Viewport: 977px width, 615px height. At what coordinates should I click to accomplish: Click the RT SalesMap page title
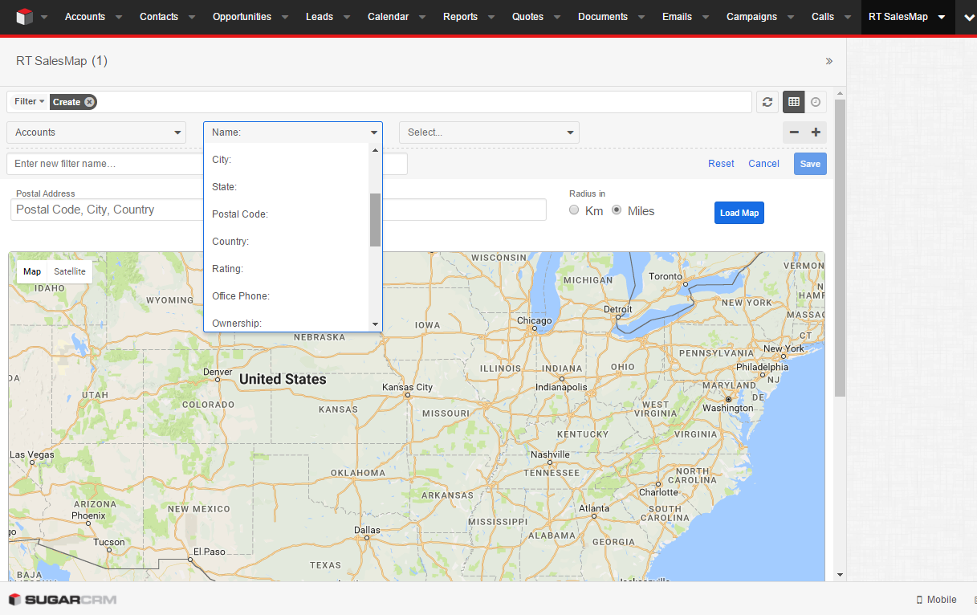point(62,61)
